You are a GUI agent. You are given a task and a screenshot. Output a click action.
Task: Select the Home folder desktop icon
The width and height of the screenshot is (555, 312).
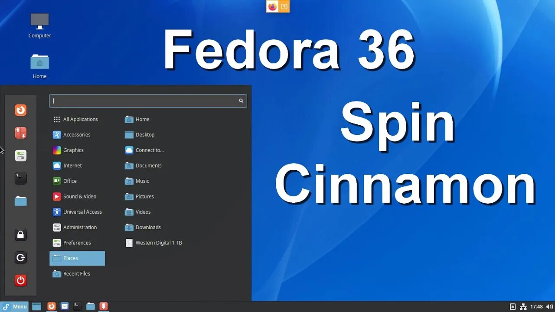click(39, 66)
